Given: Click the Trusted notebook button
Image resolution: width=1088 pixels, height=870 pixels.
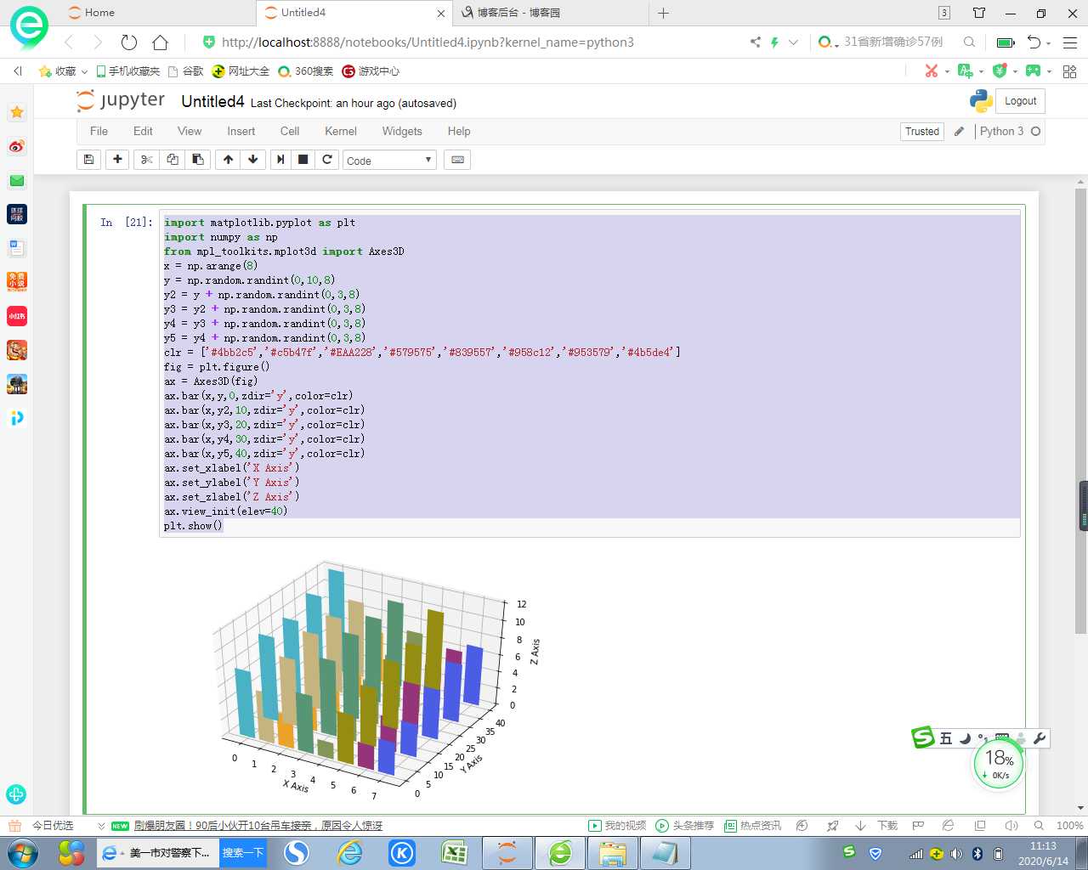Looking at the screenshot, I should pyautogui.click(x=922, y=132).
